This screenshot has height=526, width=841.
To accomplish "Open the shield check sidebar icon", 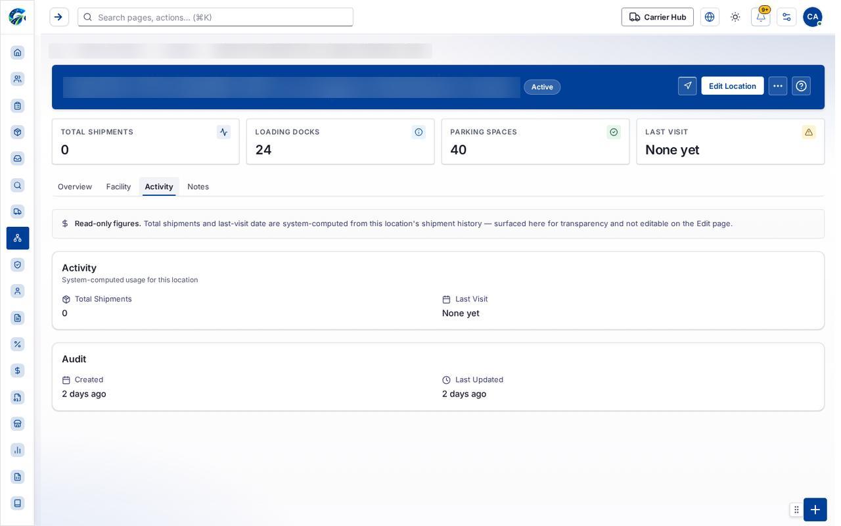I will point(18,265).
